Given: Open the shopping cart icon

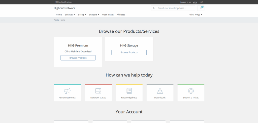Looking at the screenshot, I should [201, 8].
